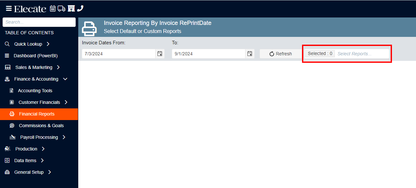Screen dimensions: 416x188
Task: Click the delivery truck icon in header
Action: tap(62, 8)
